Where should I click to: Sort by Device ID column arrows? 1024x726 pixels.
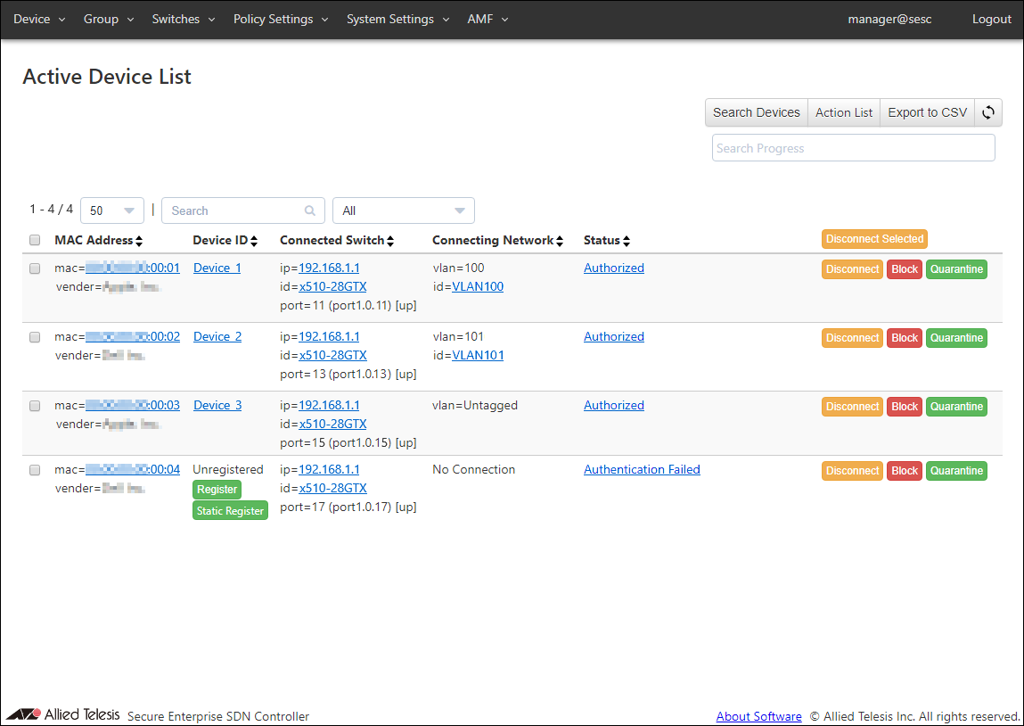(254, 241)
